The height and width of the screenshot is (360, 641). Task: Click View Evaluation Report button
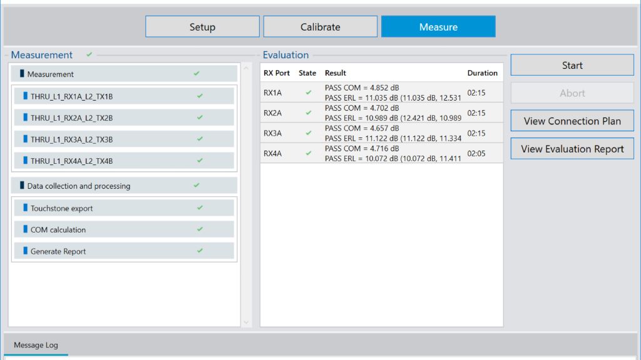(572, 149)
